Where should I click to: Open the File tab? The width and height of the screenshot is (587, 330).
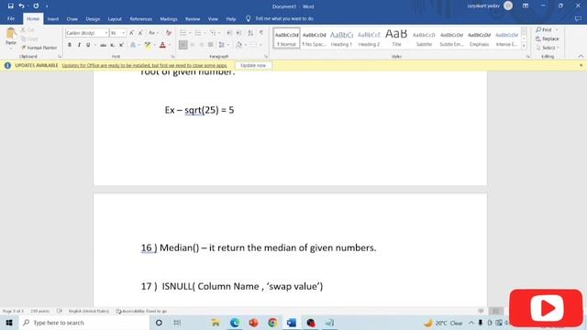pos(11,18)
